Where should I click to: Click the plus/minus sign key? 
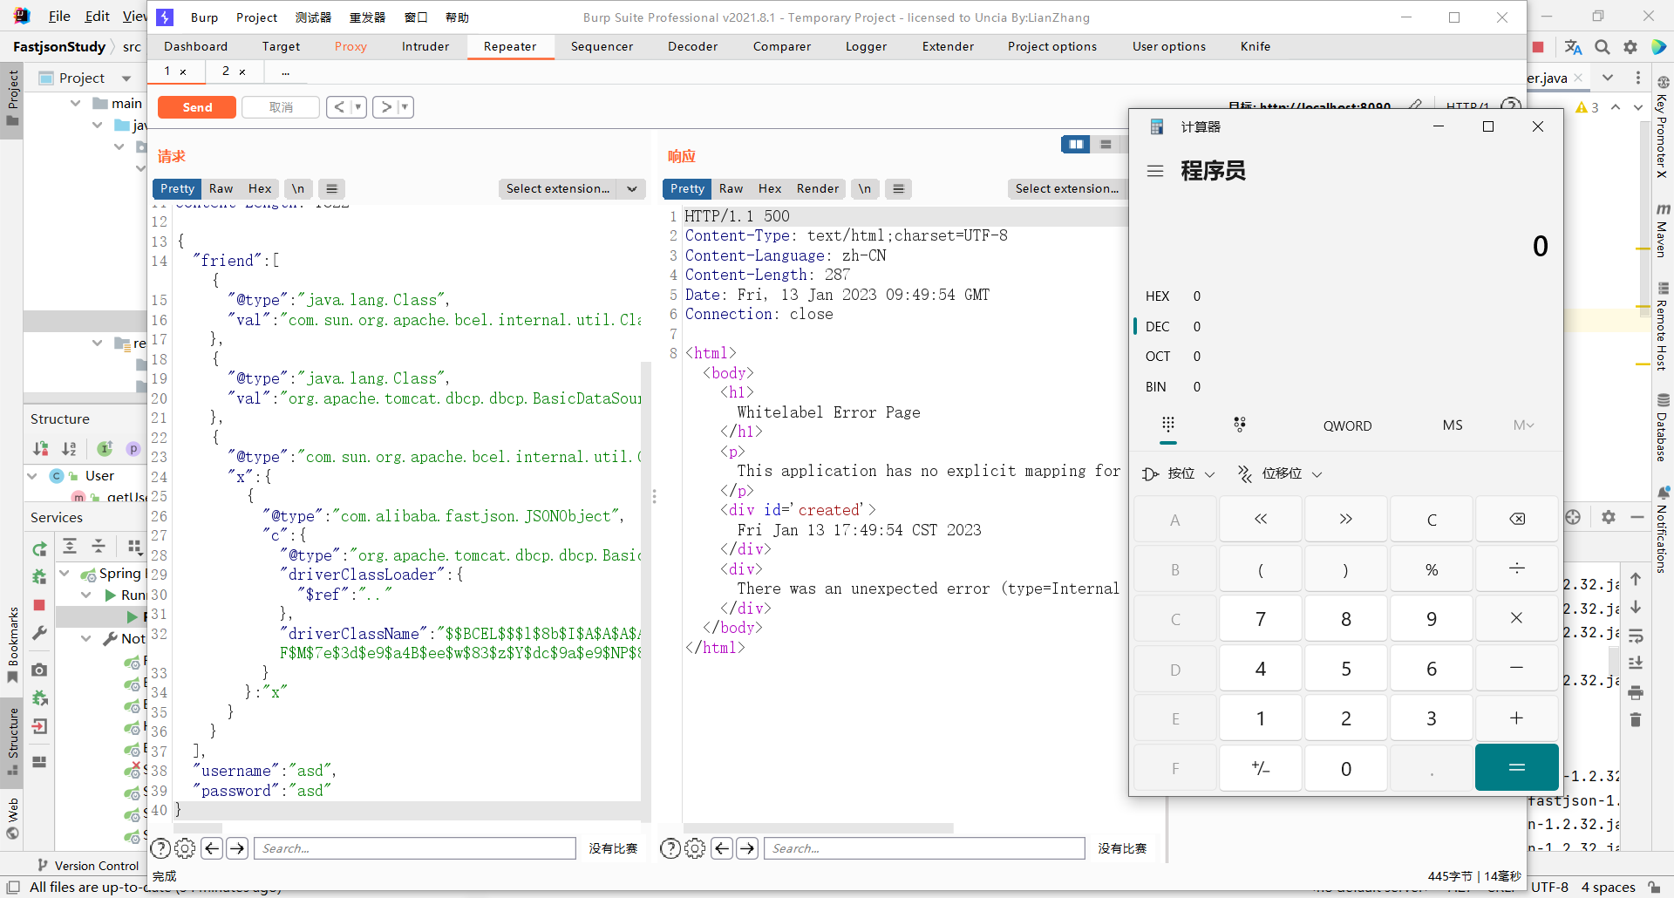click(1261, 768)
